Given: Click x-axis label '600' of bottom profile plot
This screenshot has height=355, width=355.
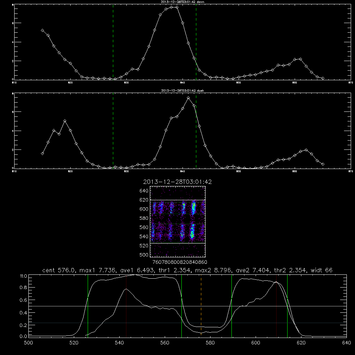Looking at the screenshot, I should click(x=256, y=343).
